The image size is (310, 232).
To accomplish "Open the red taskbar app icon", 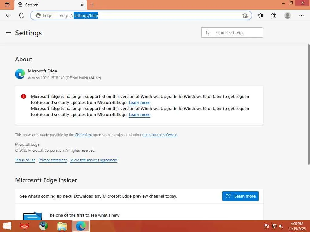I will tap(24, 226).
